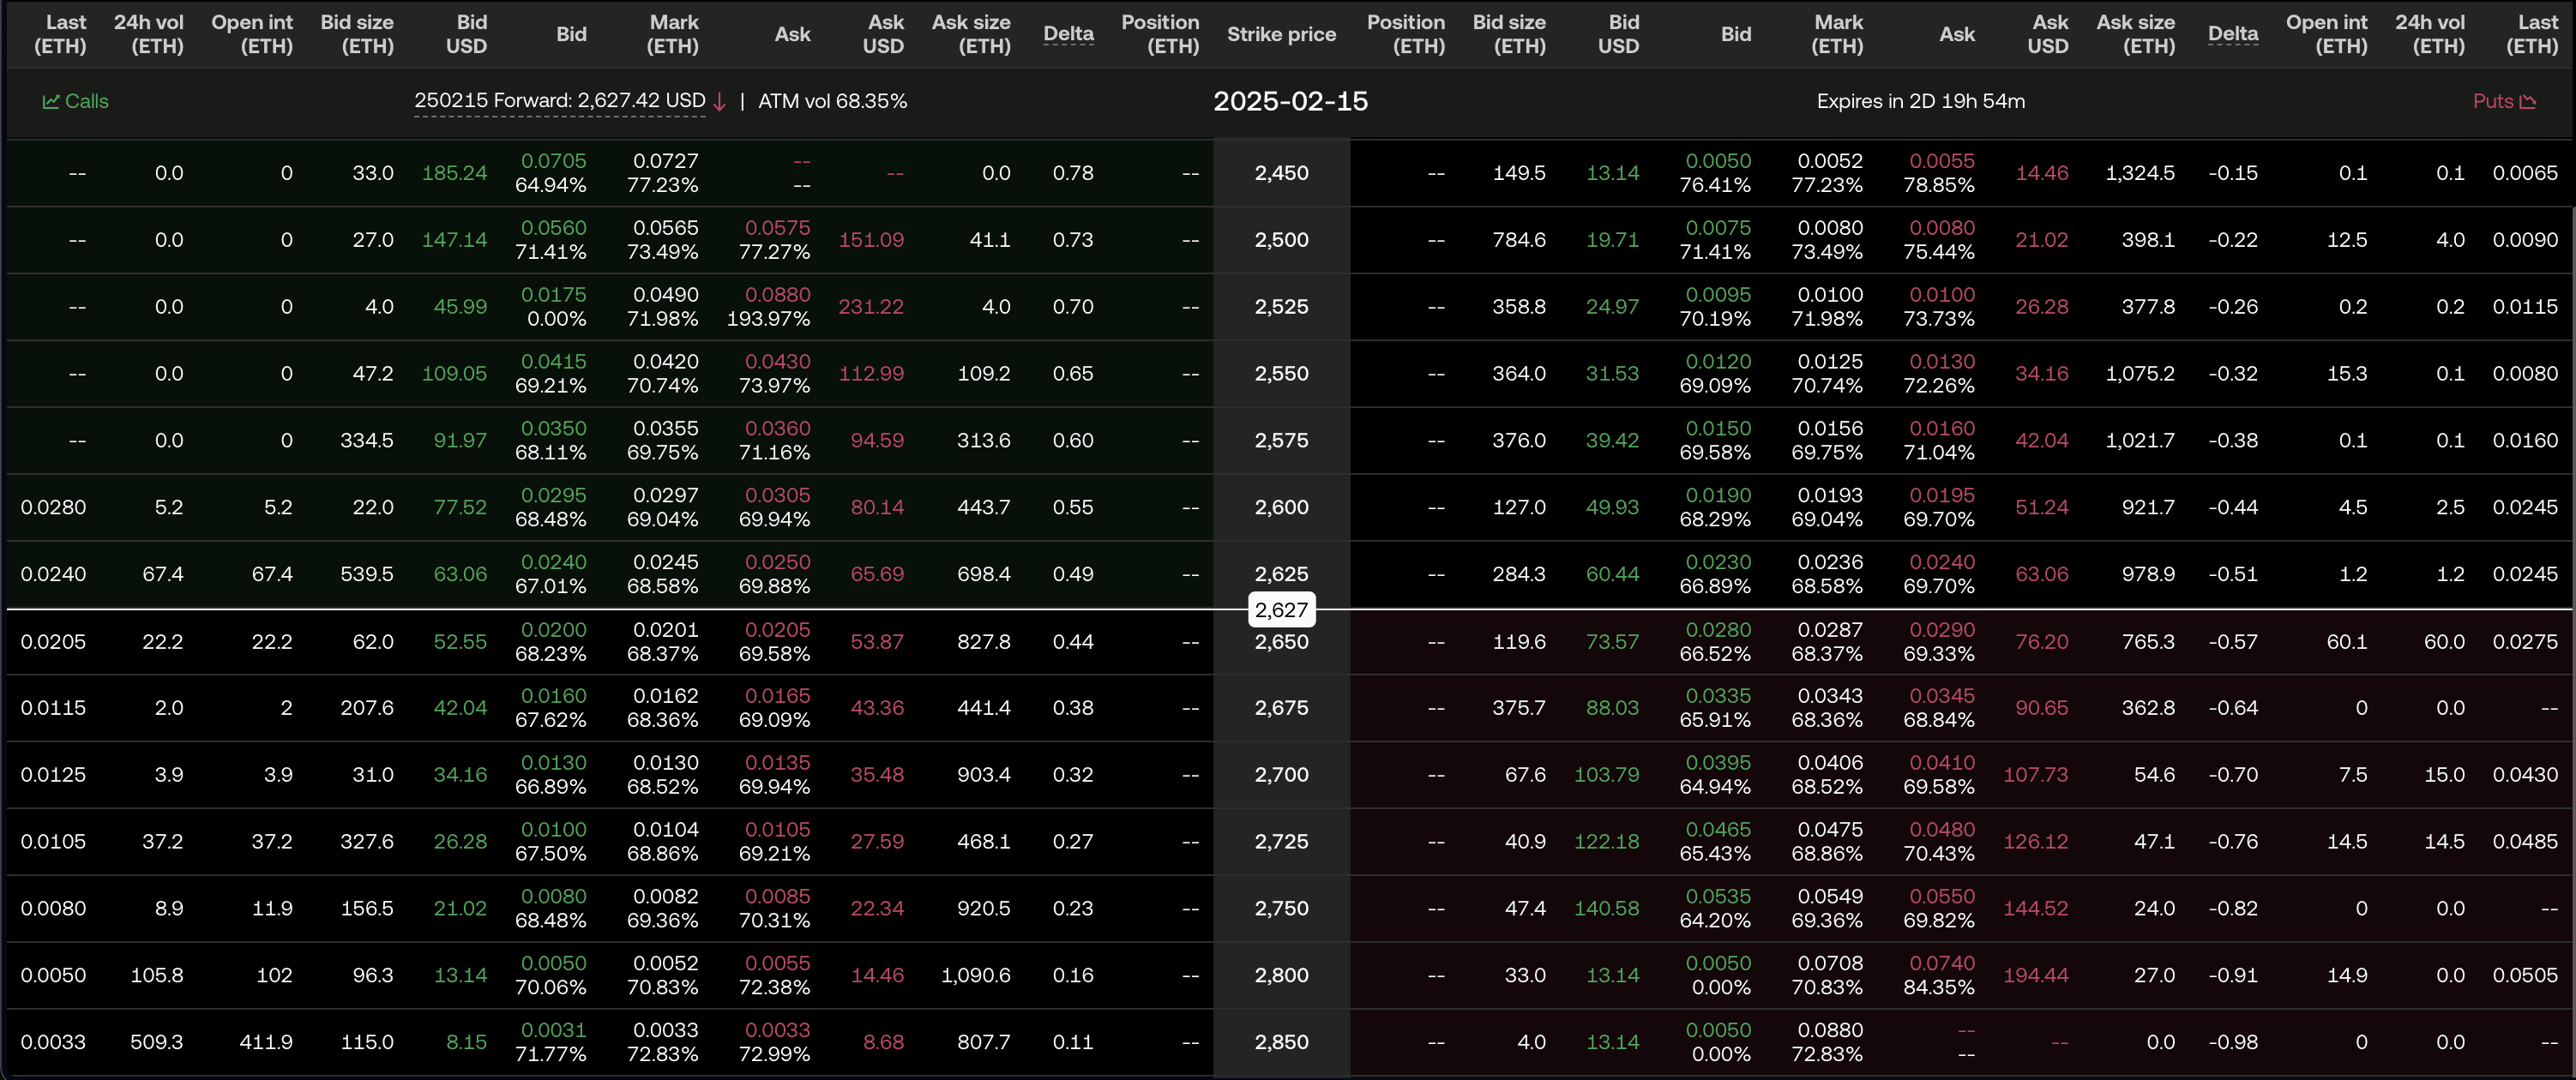The height and width of the screenshot is (1080, 2576).
Task: Click the puts Open int column header
Action: [2326, 34]
